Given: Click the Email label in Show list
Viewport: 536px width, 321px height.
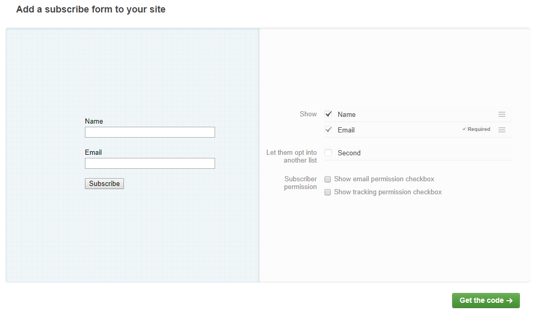Looking at the screenshot, I should click(346, 130).
